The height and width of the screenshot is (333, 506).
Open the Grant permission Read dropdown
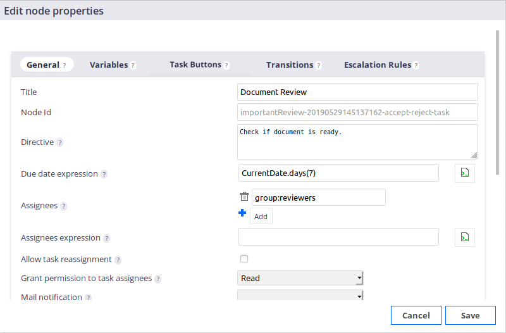(300, 278)
